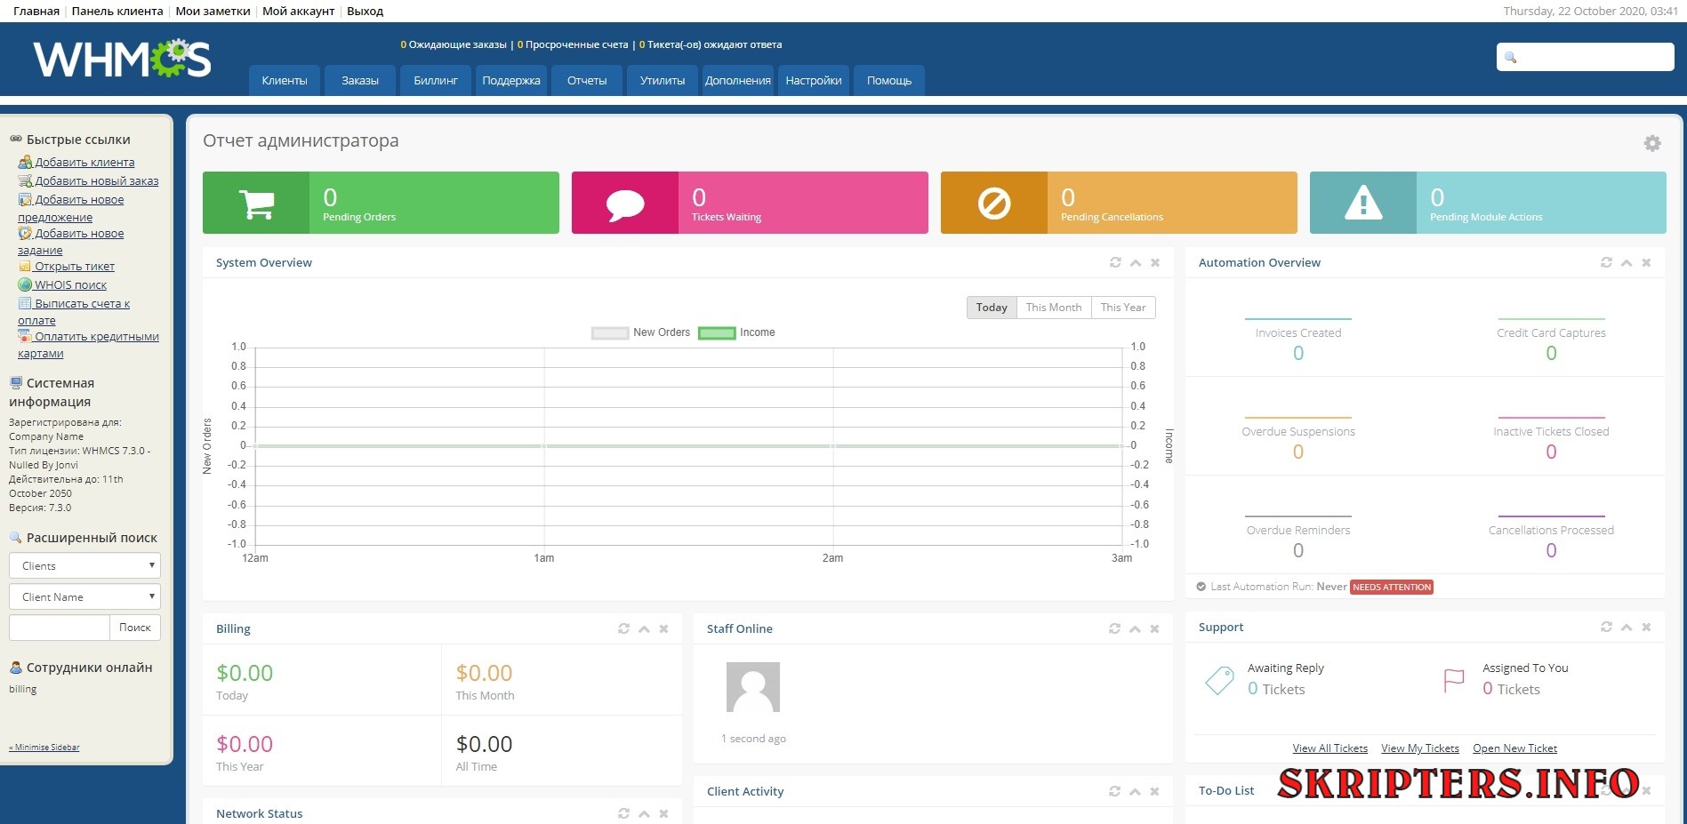The width and height of the screenshot is (1687, 824).
Task: Close the Network Status widget
Action: click(663, 813)
